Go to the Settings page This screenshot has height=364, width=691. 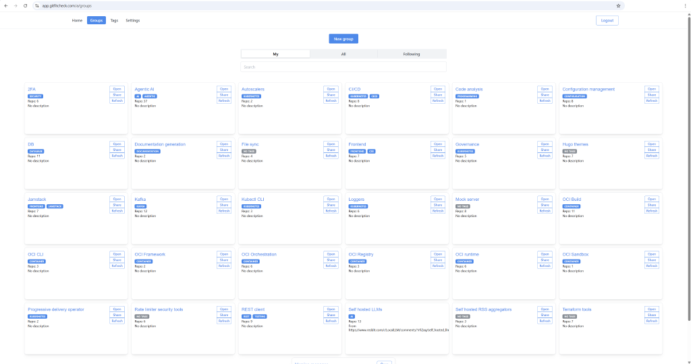[133, 20]
